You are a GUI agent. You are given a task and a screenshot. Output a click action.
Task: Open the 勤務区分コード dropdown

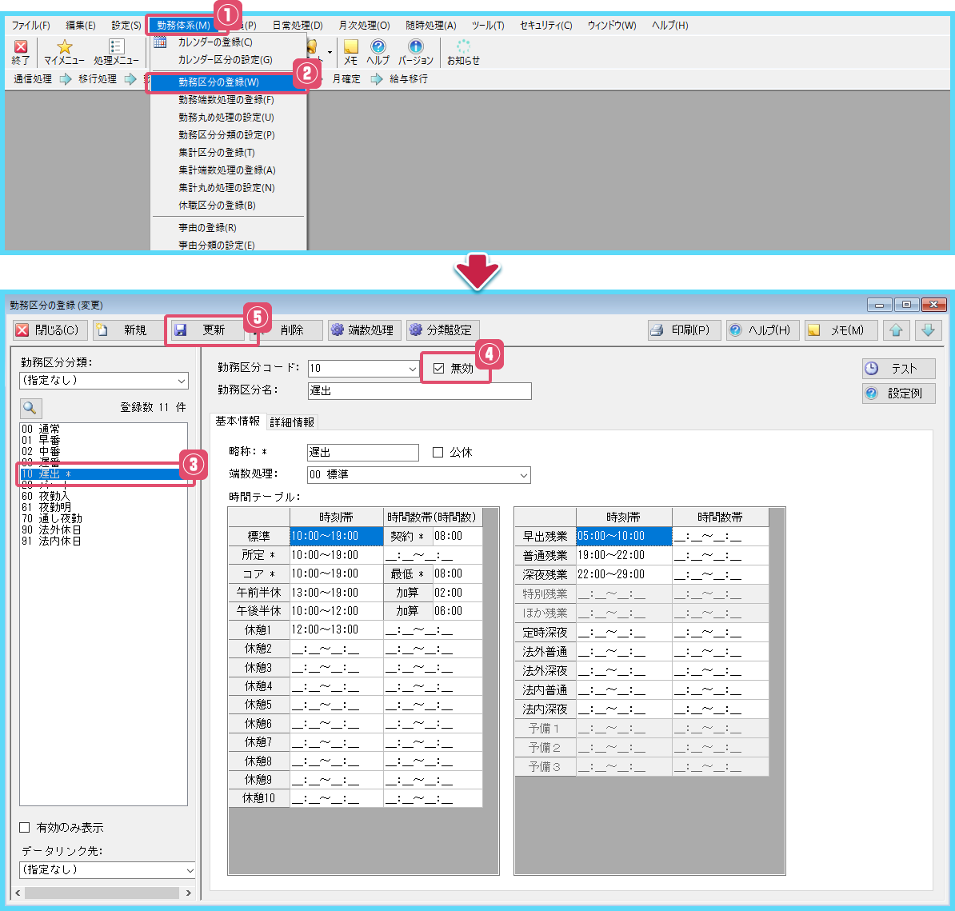point(412,369)
